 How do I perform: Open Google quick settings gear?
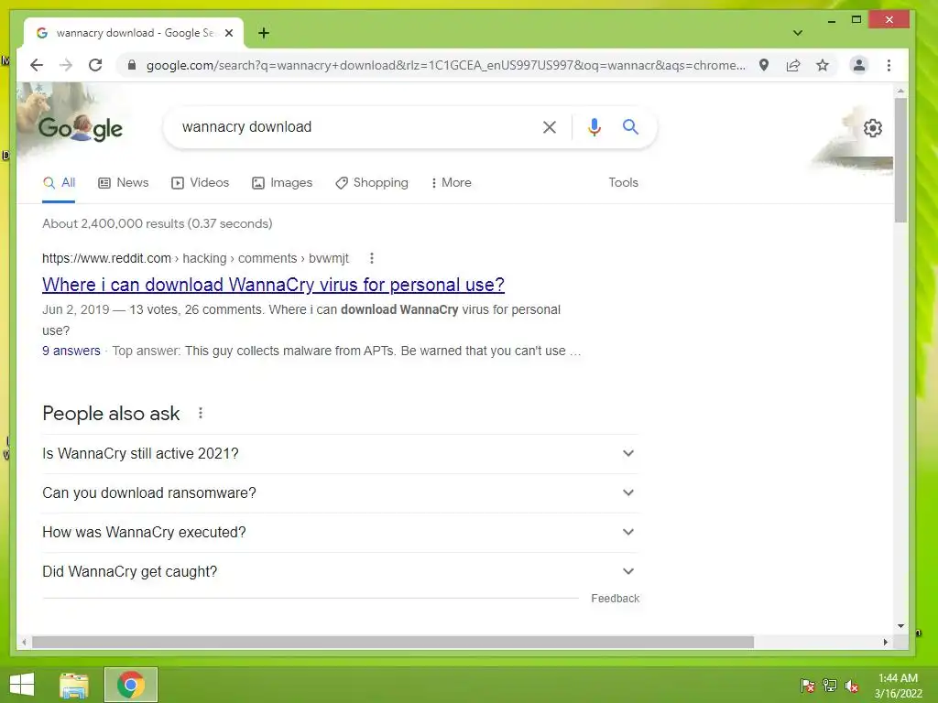click(x=873, y=128)
